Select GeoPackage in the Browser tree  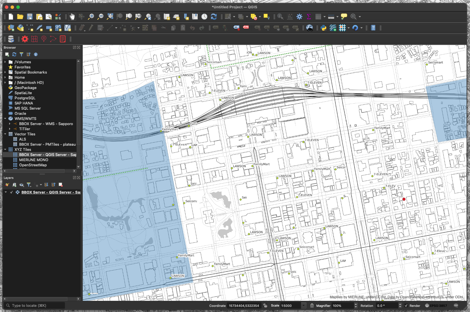tap(25, 88)
